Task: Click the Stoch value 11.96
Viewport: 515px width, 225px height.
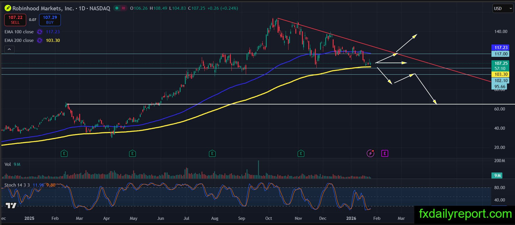Action: coord(38,185)
